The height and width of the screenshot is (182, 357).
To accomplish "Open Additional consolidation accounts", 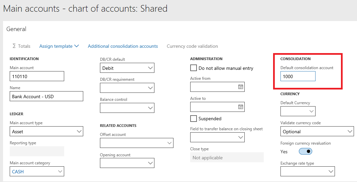I will 123,46.
